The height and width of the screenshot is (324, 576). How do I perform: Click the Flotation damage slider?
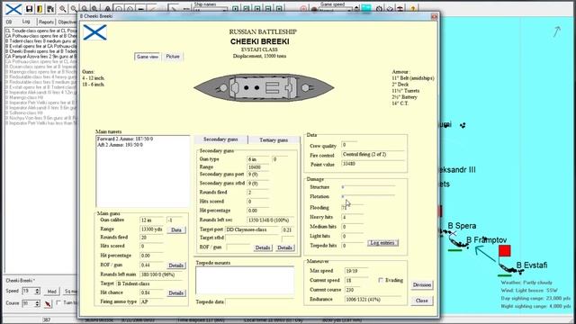[368, 196]
